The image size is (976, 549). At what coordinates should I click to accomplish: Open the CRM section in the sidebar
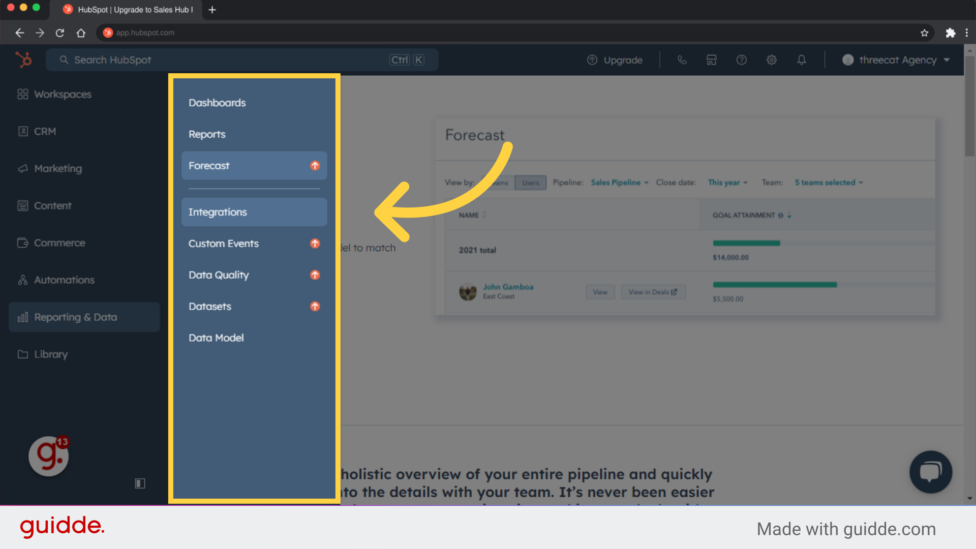pyautogui.click(x=45, y=131)
